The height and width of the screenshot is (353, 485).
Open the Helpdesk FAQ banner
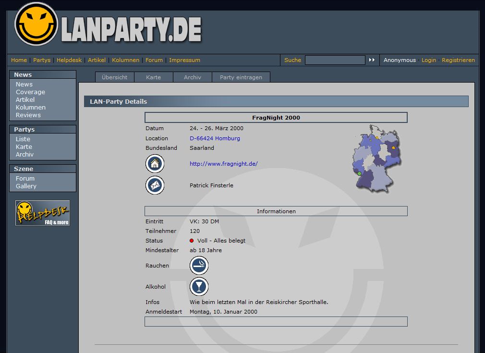click(x=42, y=213)
